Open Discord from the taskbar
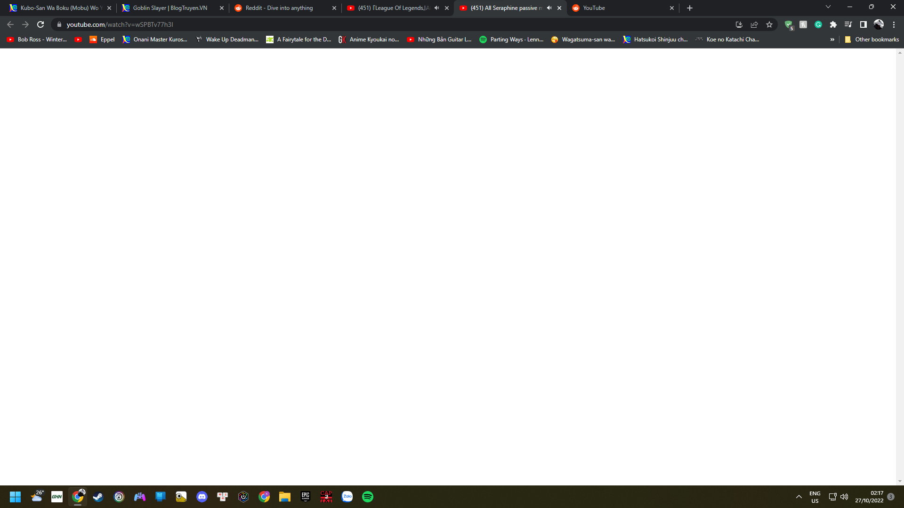This screenshot has width=904, height=508. (x=202, y=496)
